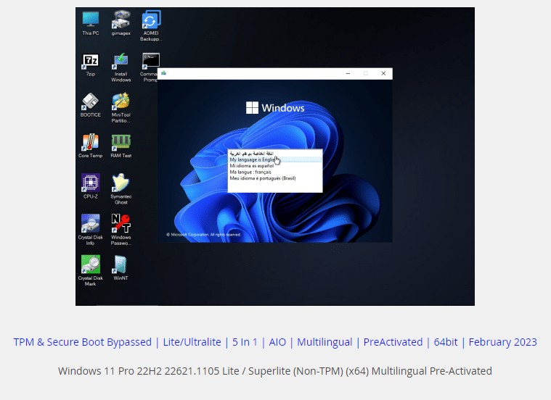Open Command Prompt desktop icon
Screen dimensions: 551x400
[x=150, y=67]
